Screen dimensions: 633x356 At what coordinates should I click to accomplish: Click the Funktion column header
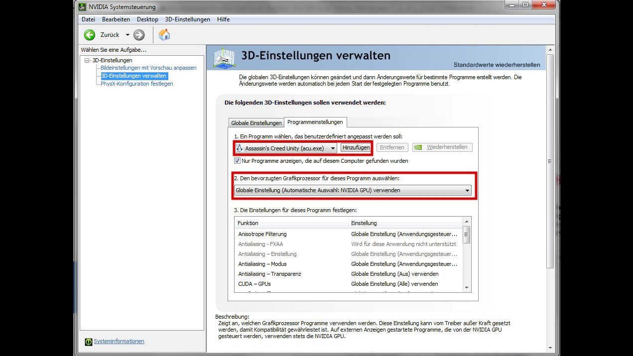tap(291, 223)
